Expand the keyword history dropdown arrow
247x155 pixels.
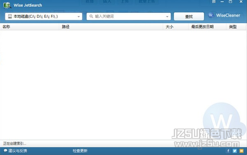[167, 17]
